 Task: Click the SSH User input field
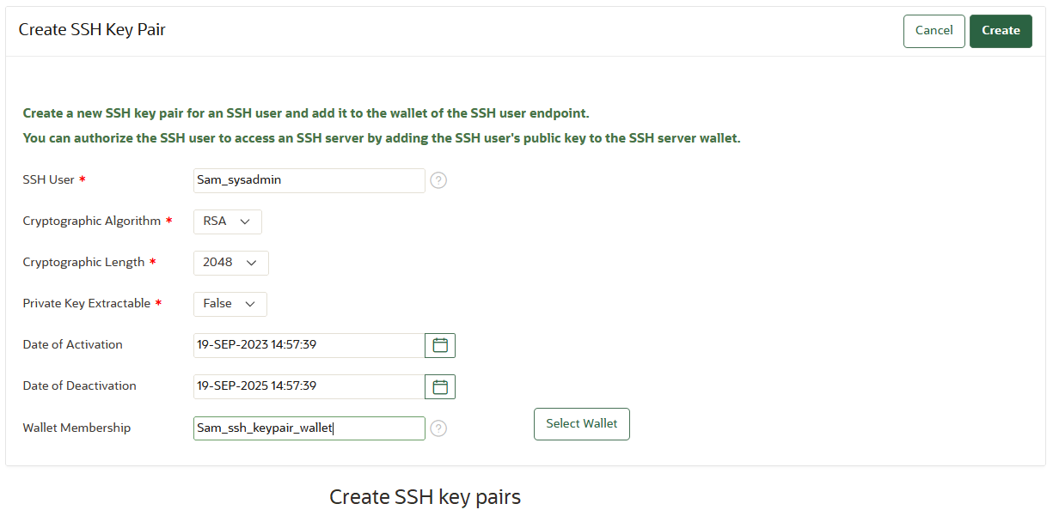coord(309,180)
